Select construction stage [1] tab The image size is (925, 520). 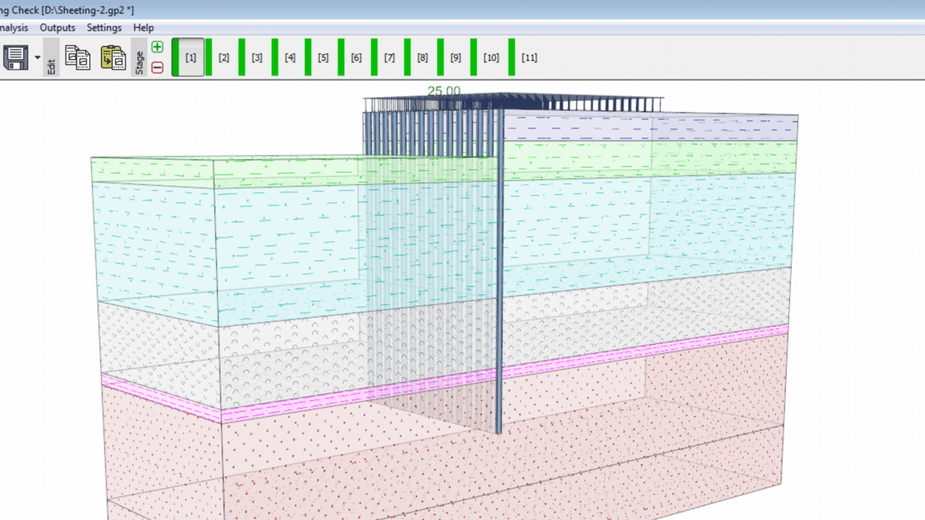pos(190,57)
